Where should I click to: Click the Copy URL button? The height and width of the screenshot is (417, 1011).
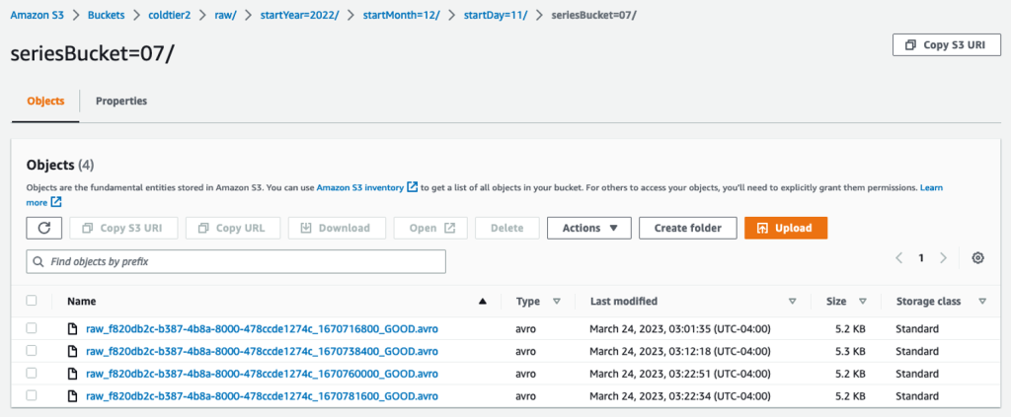(x=233, y=228)
